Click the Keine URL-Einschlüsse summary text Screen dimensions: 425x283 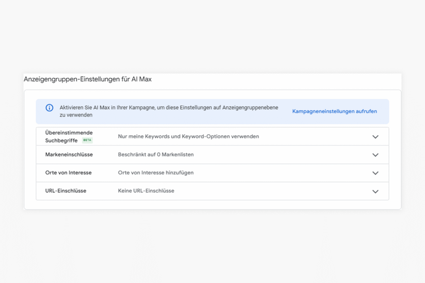[x=146, y=191]
